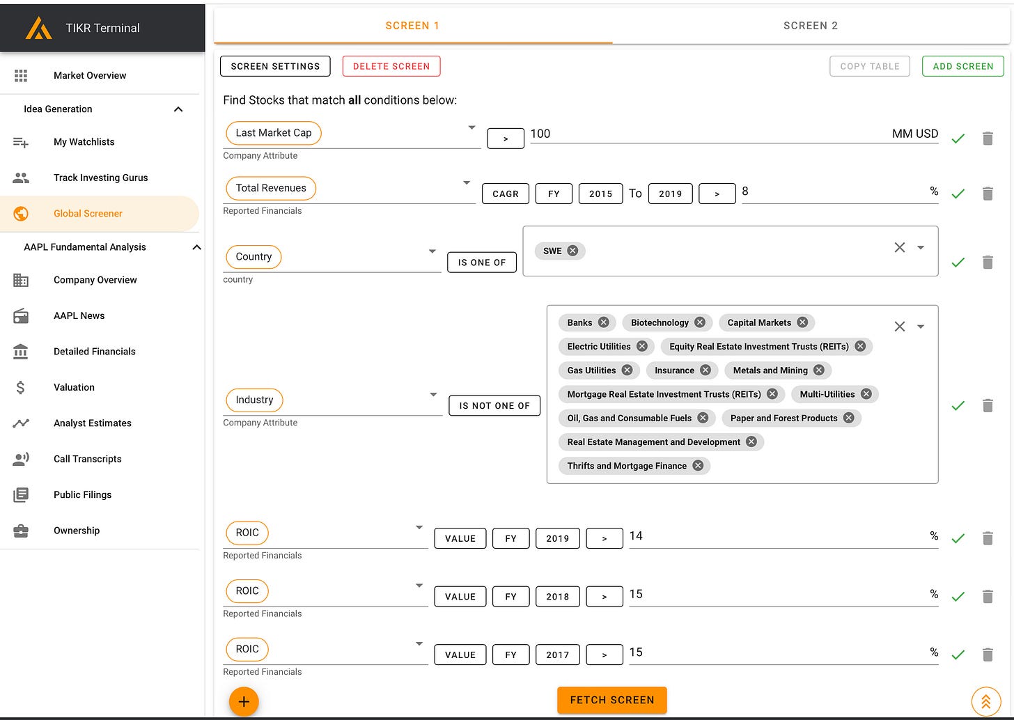Open the Total Revenues dropdown arrow
Screen dimensions: 1014x720
pos(467,182)
